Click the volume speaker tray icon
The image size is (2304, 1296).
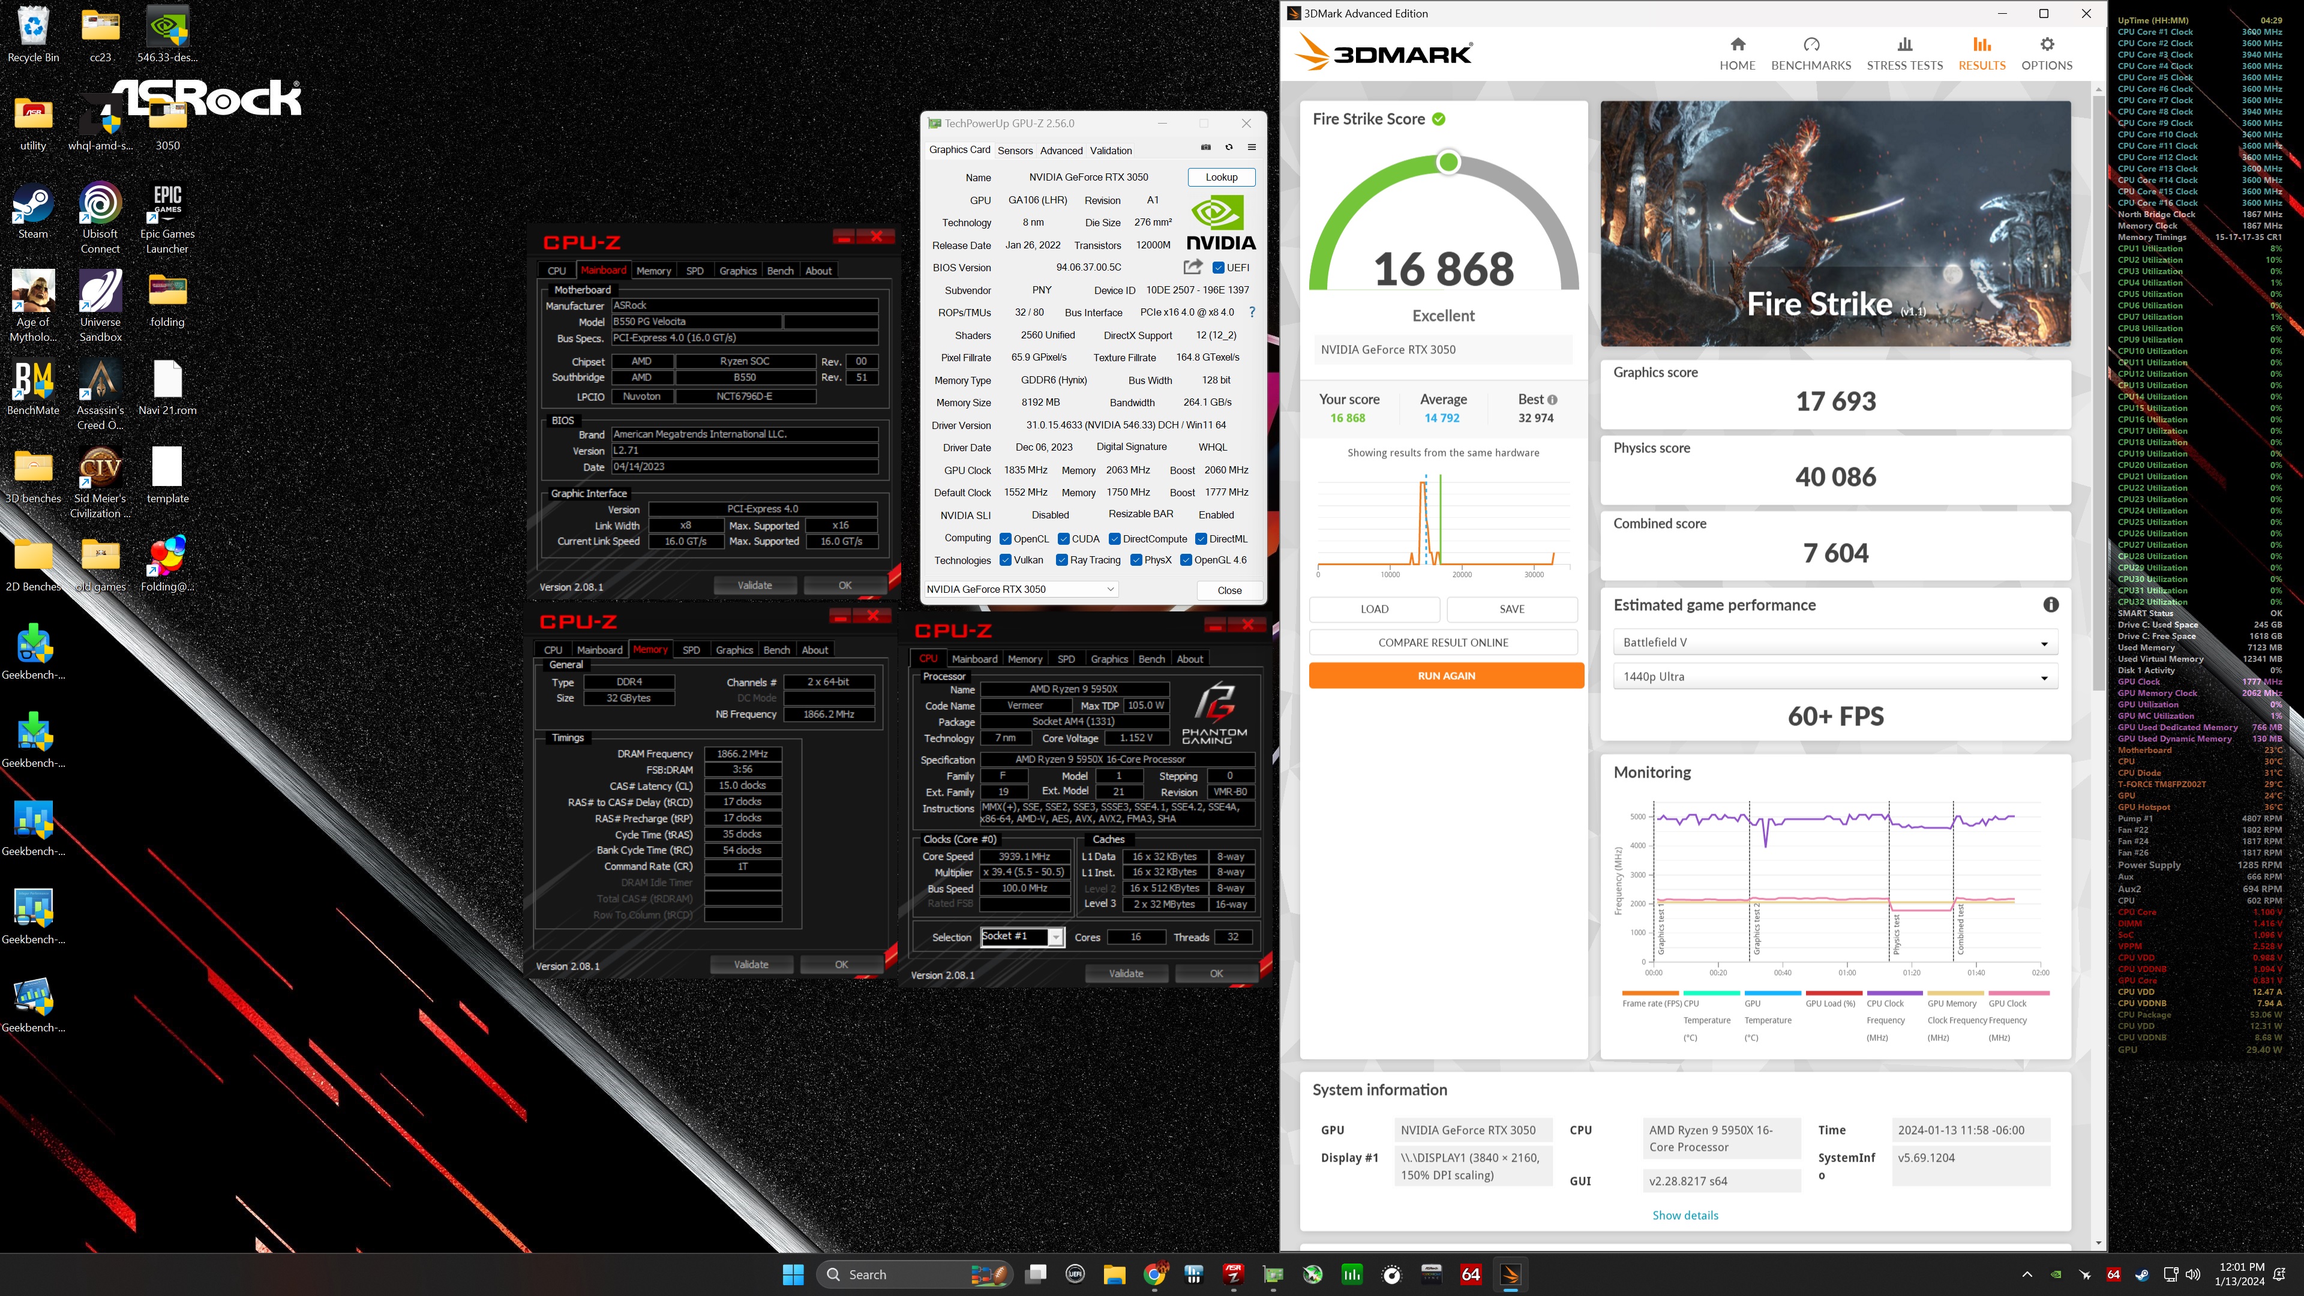pos(2192,1274)
